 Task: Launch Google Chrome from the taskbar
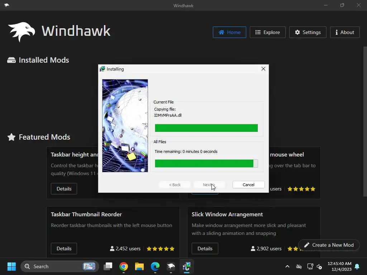pyautogui.click(x=124, y=266)
